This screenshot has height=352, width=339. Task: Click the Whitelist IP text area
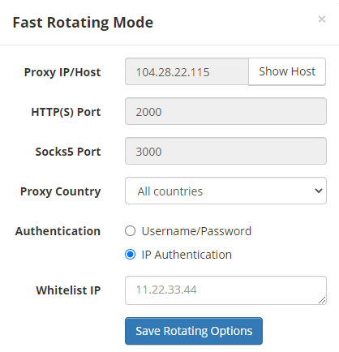(x=225, y=290)
